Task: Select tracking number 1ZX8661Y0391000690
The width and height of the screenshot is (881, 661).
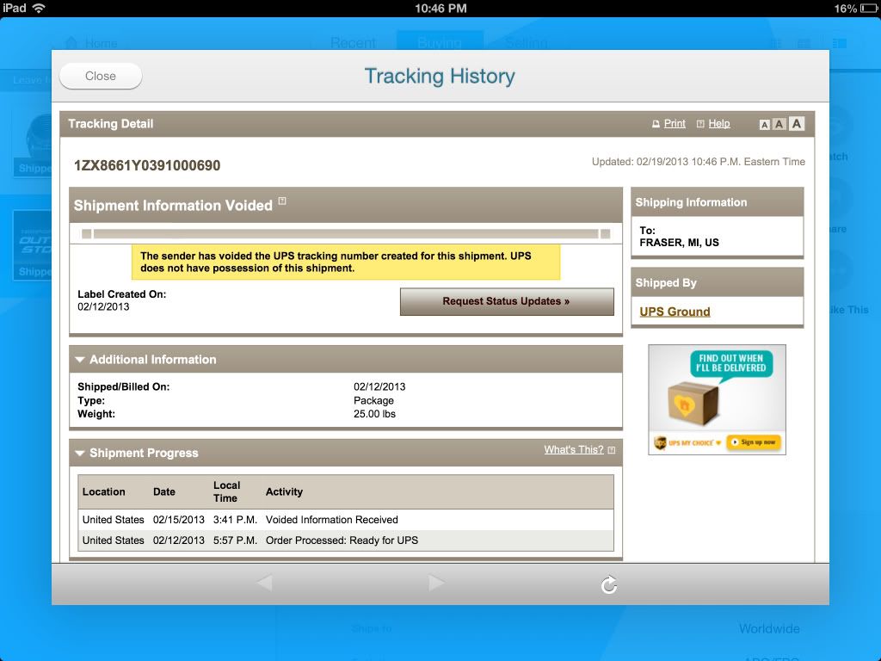Action: pos(147,165)
